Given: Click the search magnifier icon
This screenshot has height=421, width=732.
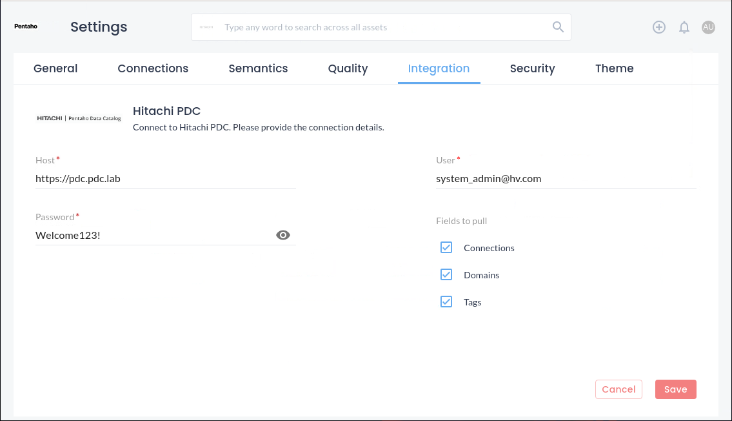Looking at the screenshot, I should point(558,26).
